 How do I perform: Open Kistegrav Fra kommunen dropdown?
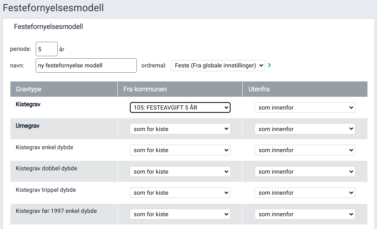click(x=180, y=107)
